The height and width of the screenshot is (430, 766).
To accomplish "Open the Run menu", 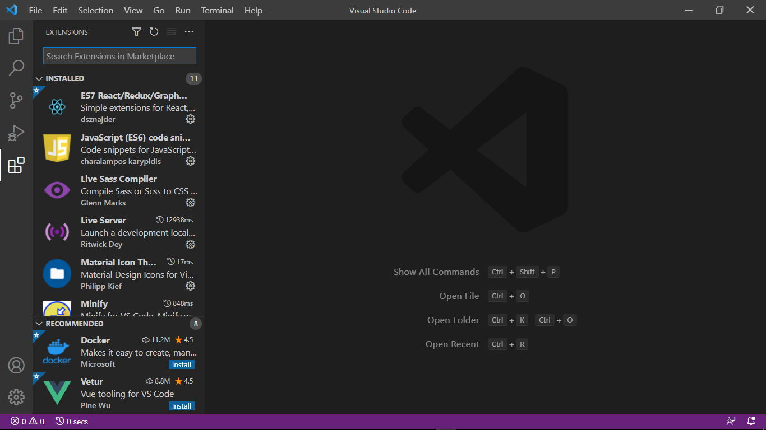I will click(183, 11).
